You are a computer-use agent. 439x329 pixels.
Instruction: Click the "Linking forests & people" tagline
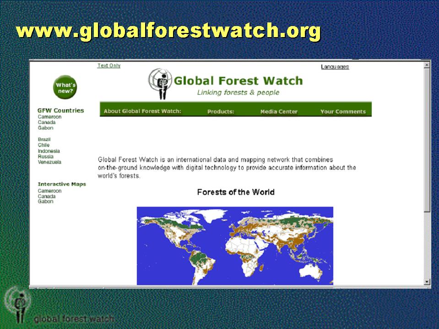click(238, 92)
